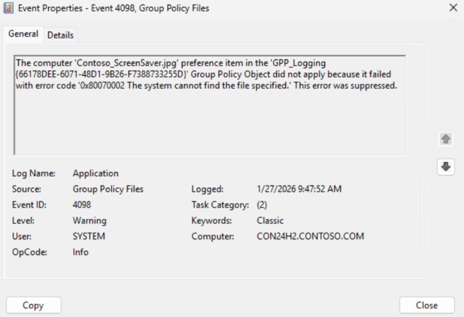Click the Close button
This screenshot has height=317, width=464.
[x=426, y=305]
